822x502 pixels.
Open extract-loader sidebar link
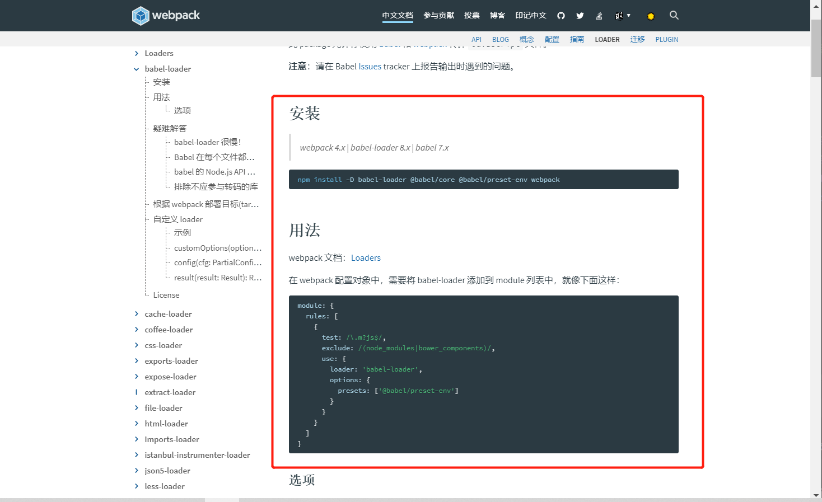[x=170, y=392]
